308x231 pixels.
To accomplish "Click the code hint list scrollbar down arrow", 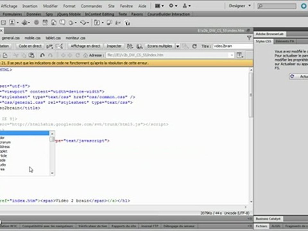I will 52,173.
